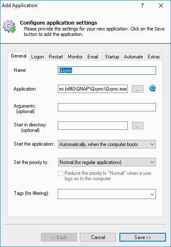This screenshot has height=247, width=171.
Task: Expand the Start the application dropdown
Action: (x=107, y=144)
